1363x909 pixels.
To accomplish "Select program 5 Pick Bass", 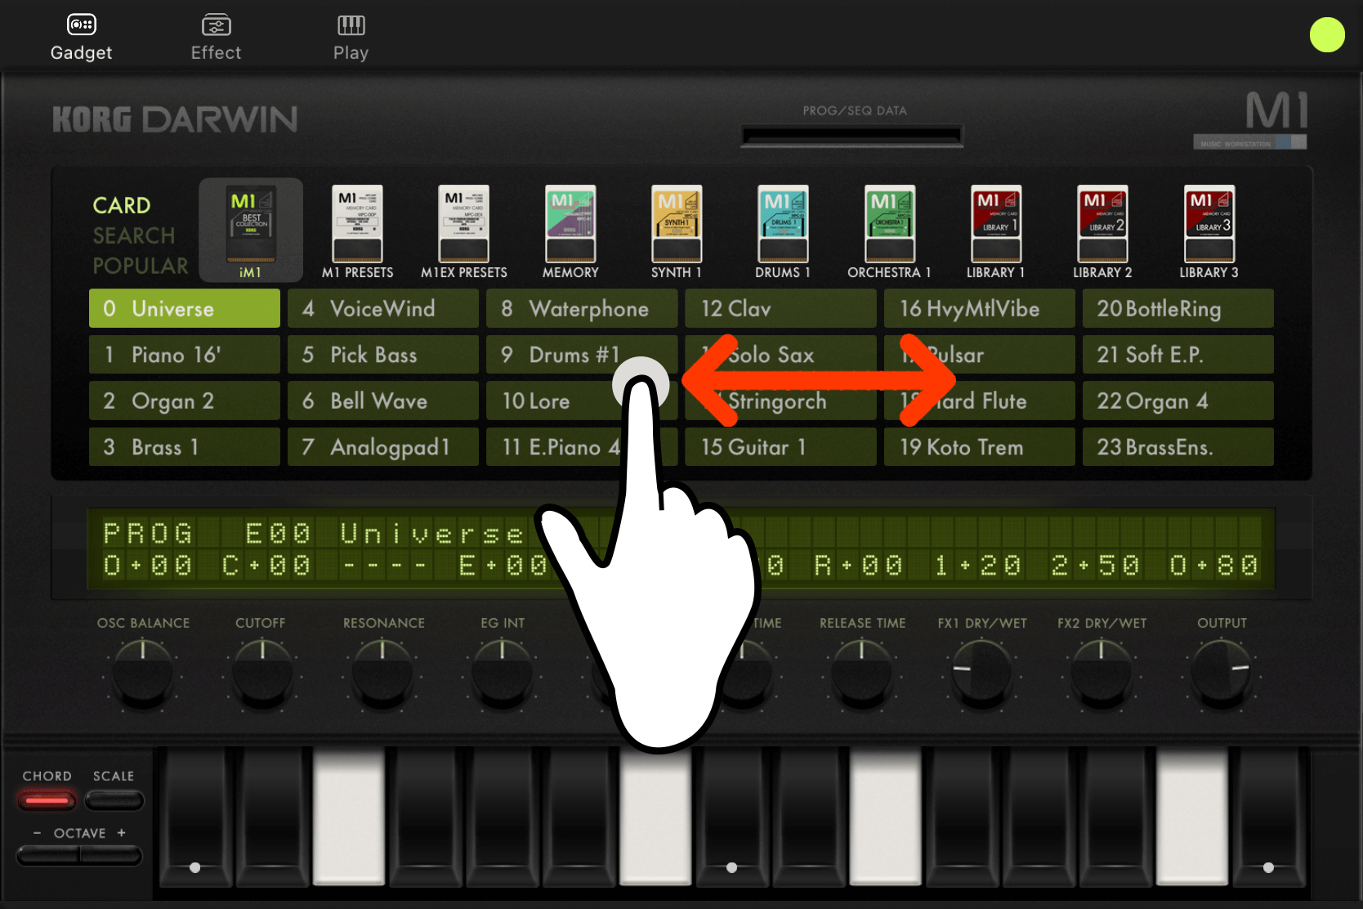I will pyautogui.click(x=383, y=355).
